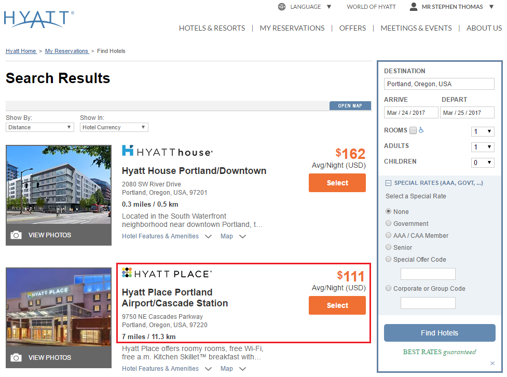Image resolution: width=507 pixels, height=377 pixels.
Task: Check the accessible rooms checkbox
Action: [413, 130]
